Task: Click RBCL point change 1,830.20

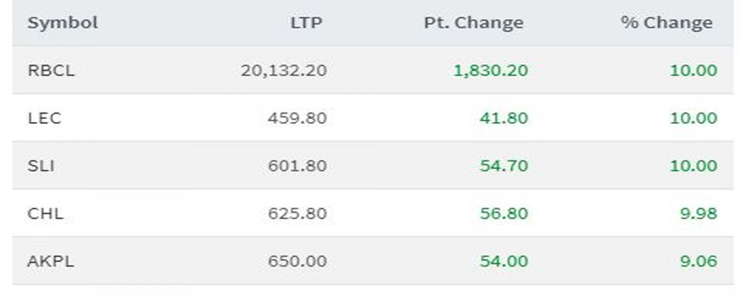Action: click(490, 70)
